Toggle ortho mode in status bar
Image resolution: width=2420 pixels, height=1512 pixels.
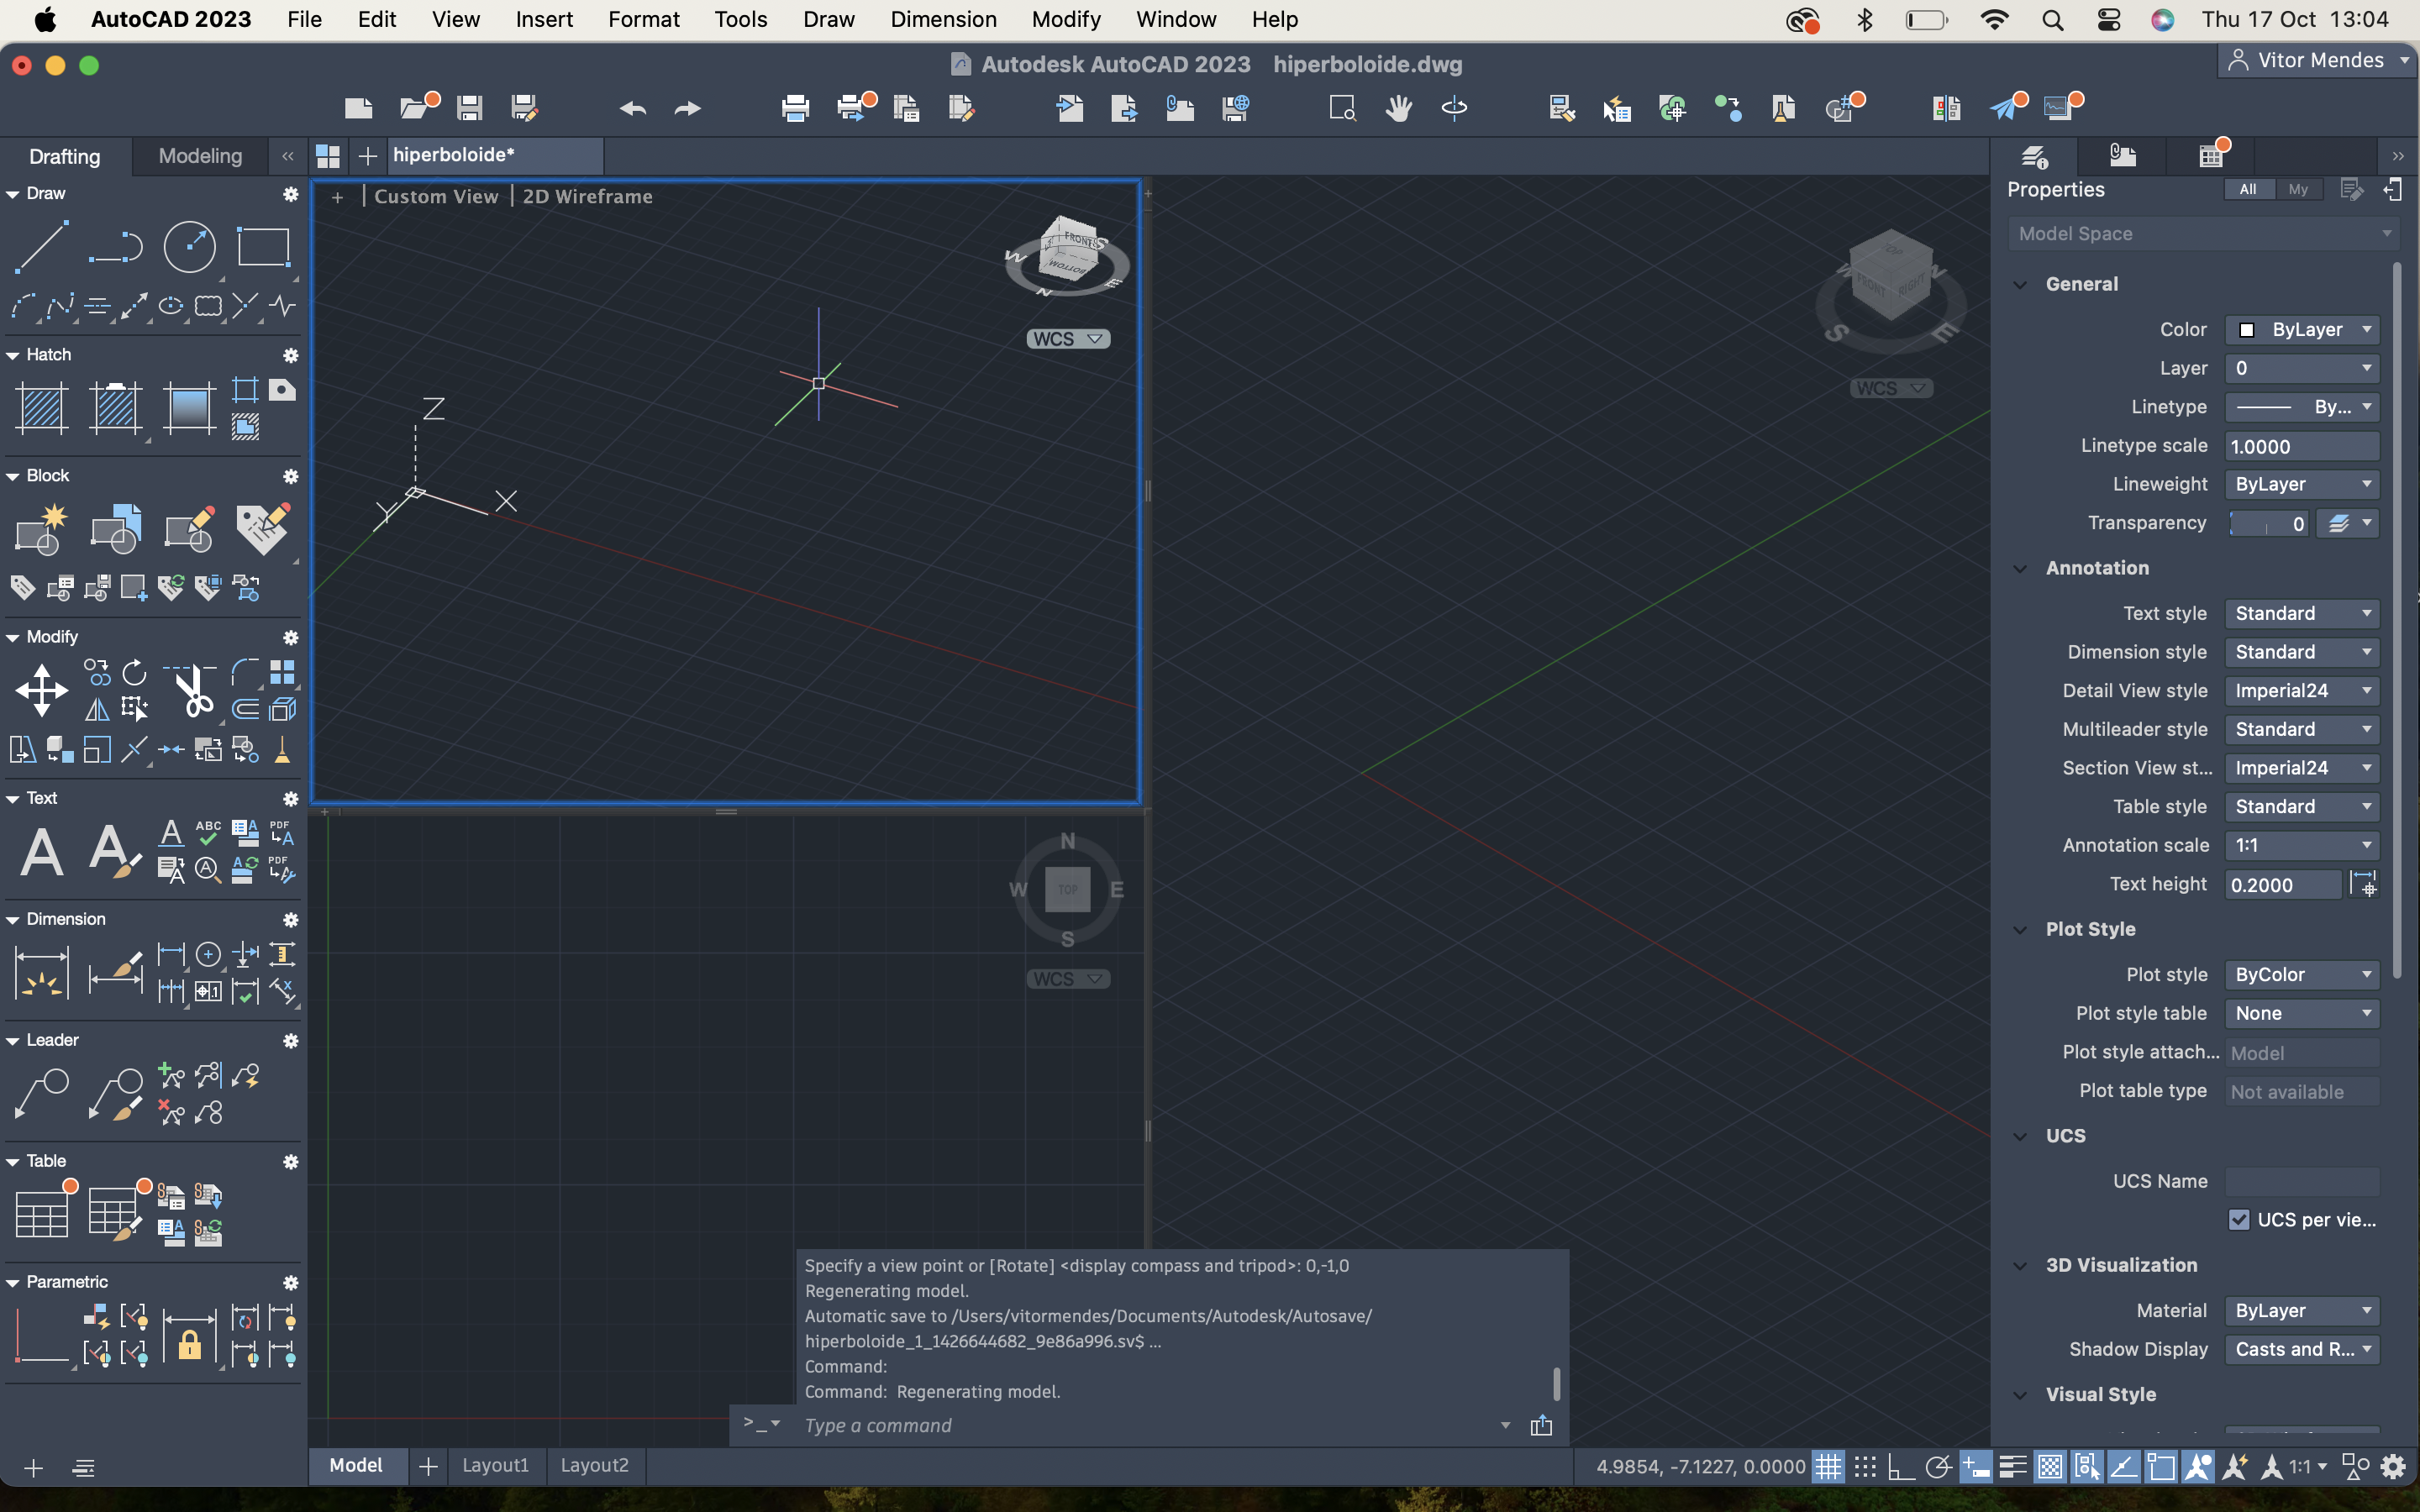(x=1901, y=1467)
